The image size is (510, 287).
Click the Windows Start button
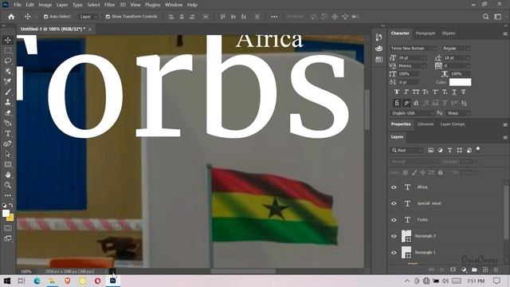click(x=7, y=281)
